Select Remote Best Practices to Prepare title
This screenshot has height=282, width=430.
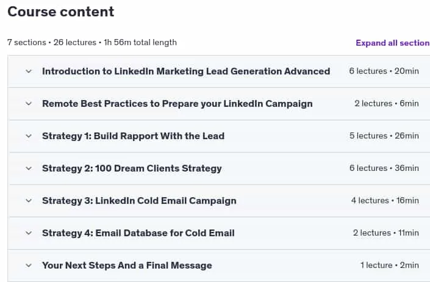pos(177,104)
